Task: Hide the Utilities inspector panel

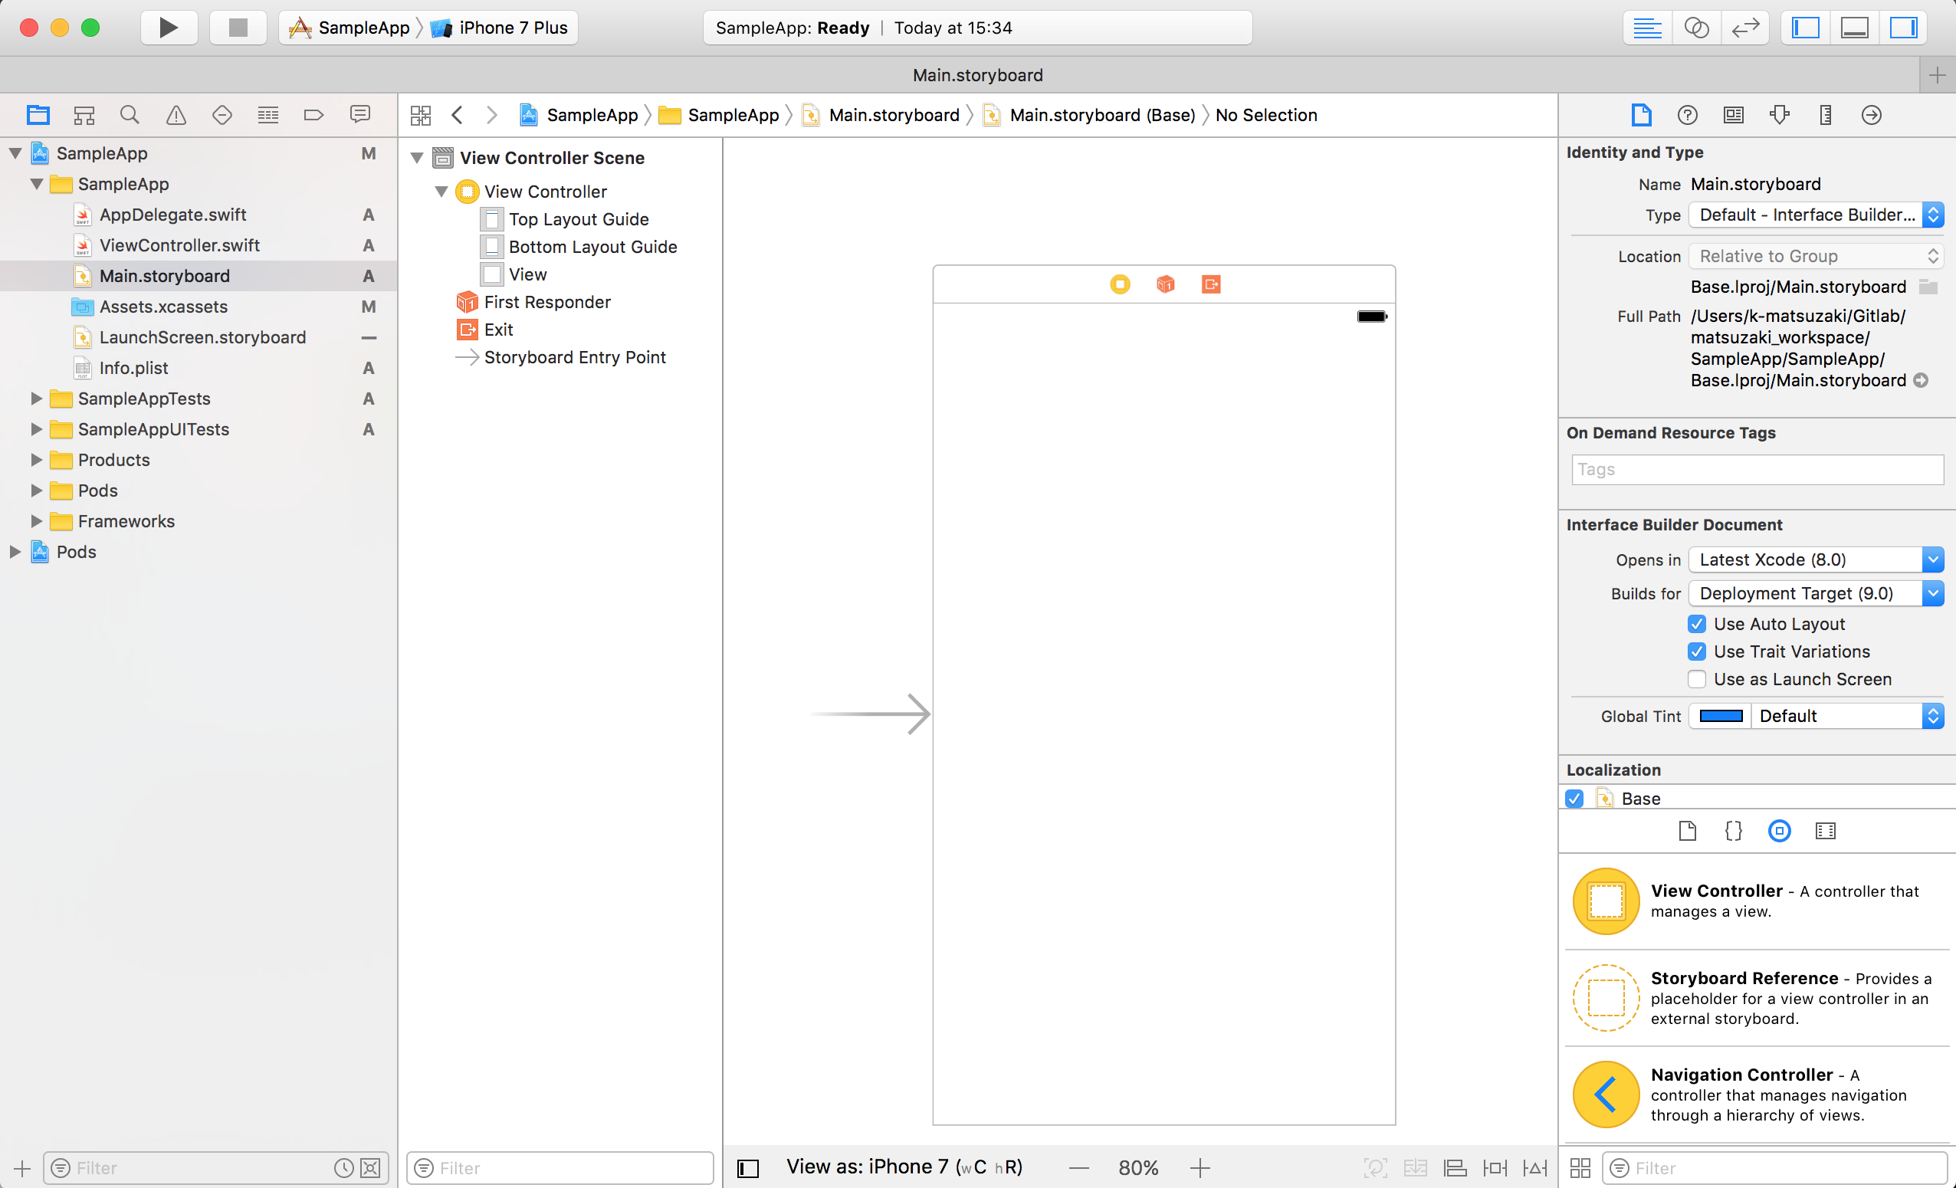Action: coord(1905,27)
